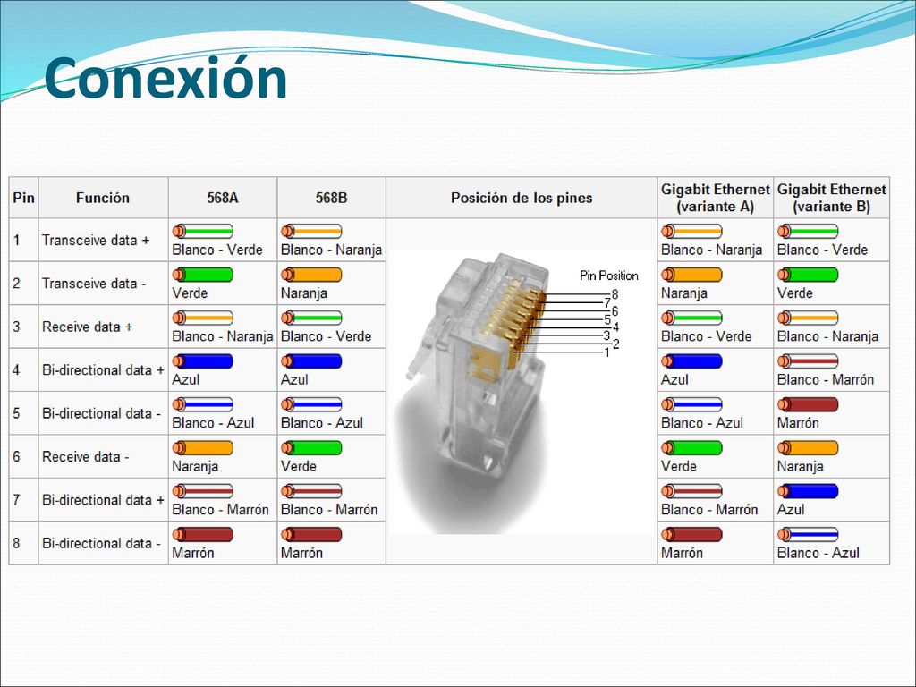Click Blanco - Azul label in variante B
Viewport: 916px width, 687px height.
(x=818, y=553)
